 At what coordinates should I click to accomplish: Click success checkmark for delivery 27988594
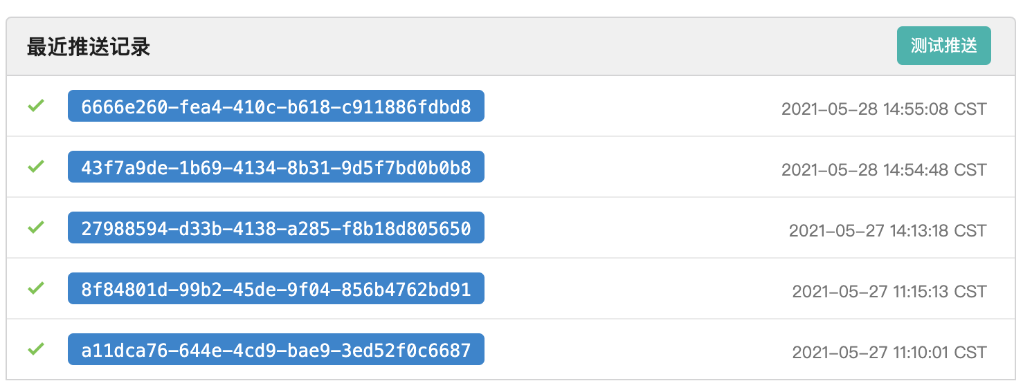coord(36,228)
